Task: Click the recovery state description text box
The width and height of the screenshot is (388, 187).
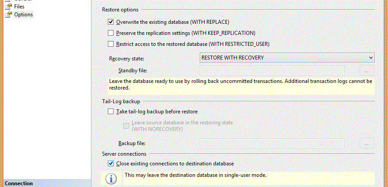Action: coord(241,85)
